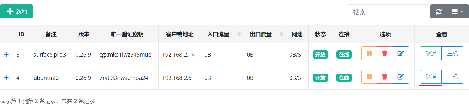Image resolution: width=469 pixels, height=112 pixels.
Task: Delete the surface pro3 client
Action: (x=385, y=53)
